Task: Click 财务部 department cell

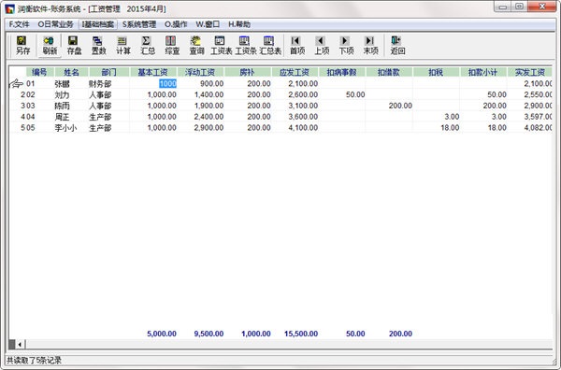Action: (x=100, y=84)
